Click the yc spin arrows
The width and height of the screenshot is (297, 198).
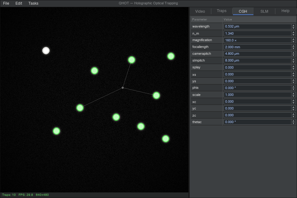tap(293, 108)
